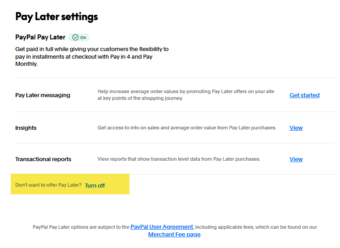The width and height of the screenshot is (340, 248).
Task: Open the PayPal User Agreement link
Action: click(162, 227)
